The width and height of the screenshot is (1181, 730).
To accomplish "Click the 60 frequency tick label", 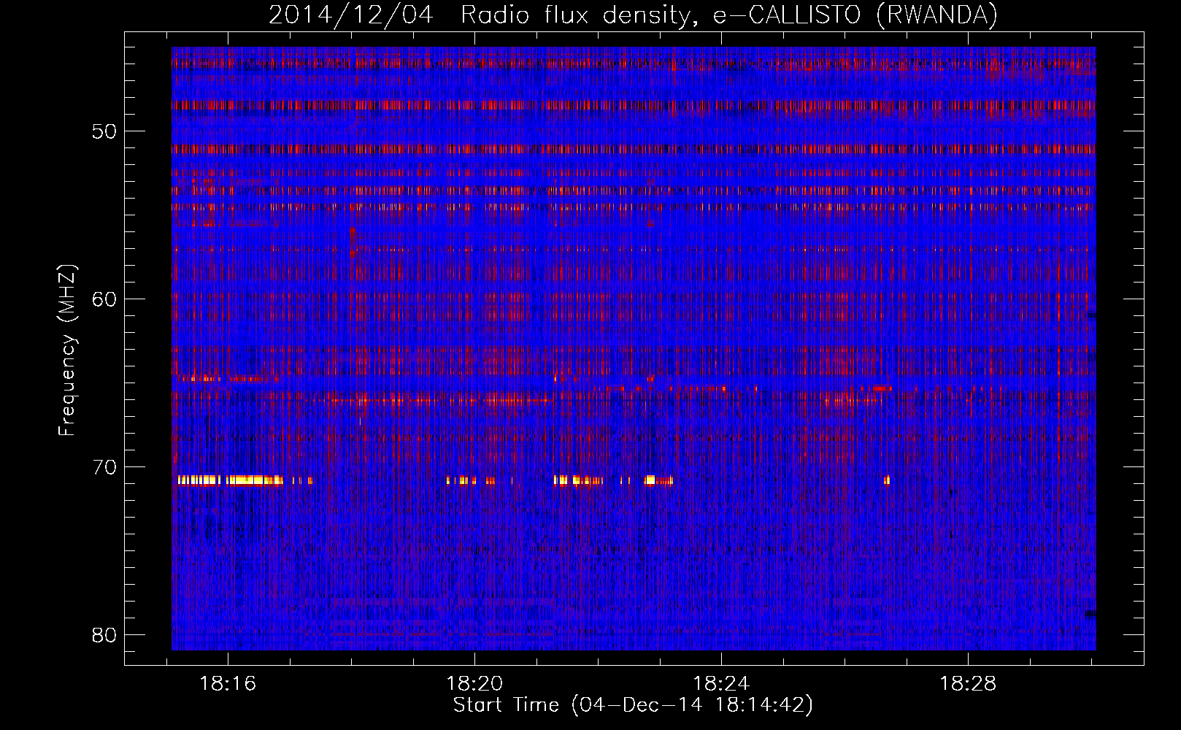I will [x=104, y=299].
